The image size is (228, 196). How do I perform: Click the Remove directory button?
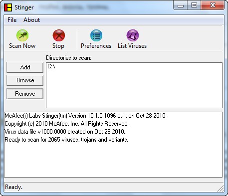coord(25,94)
